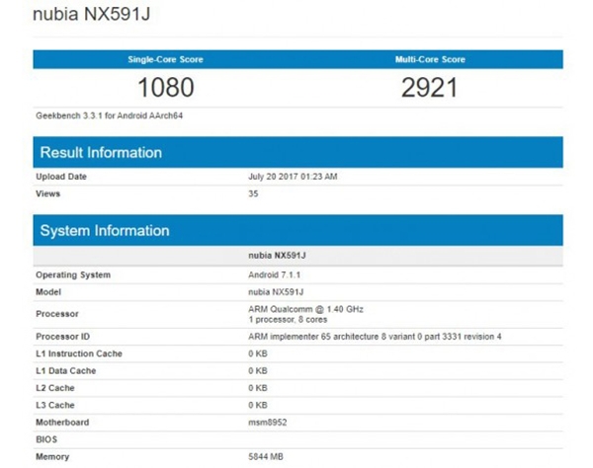Viewport: 593px width, 468px height.
Task: Click the ARM Qualcomm @ 1.40 GHz processor value
Action: (x=305, y=309)
